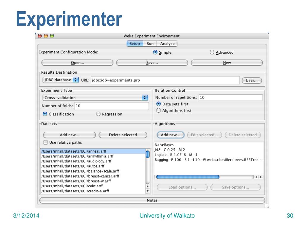The height and width of the screenshot is (228, 304).
Task: Choose the Regression radio button
Action: point(98,114)
